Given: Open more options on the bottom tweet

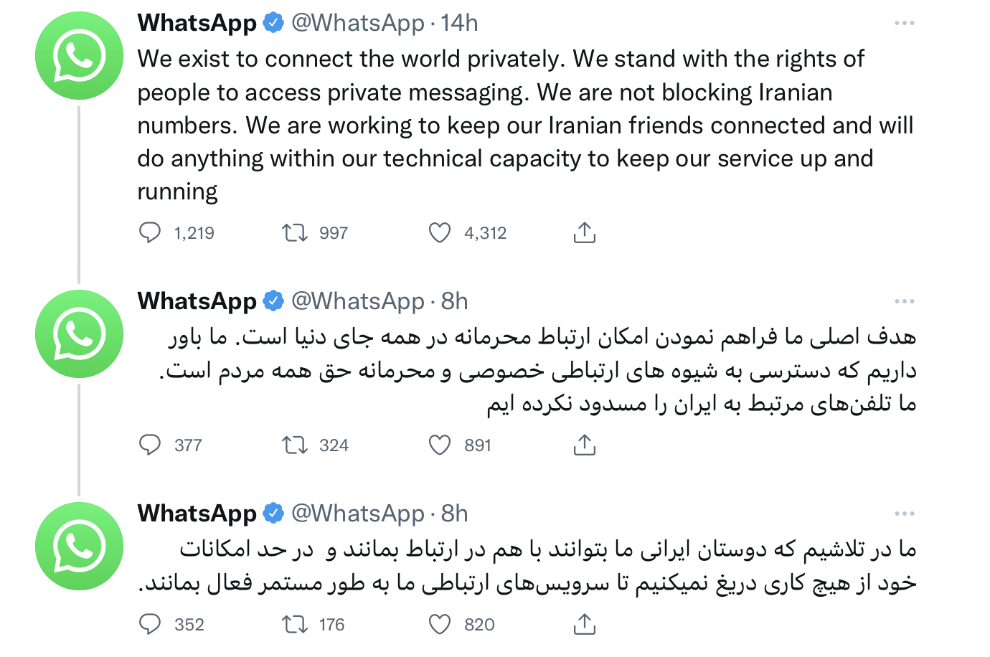Looking at the screenshot, I should coord(905,514).
